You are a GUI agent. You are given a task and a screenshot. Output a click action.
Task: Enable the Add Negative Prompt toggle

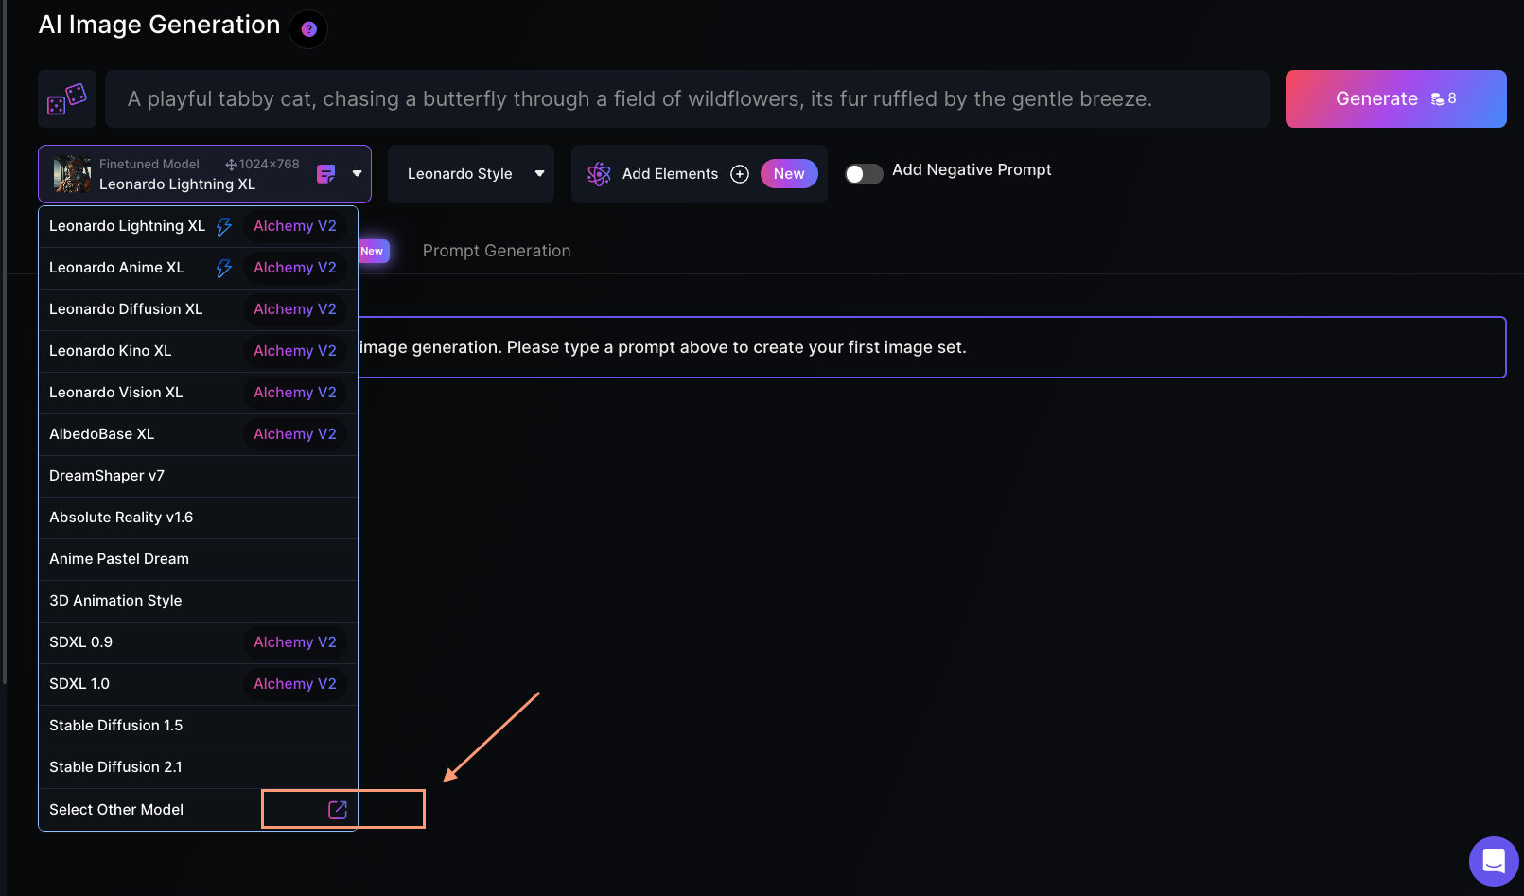(x=864, y=174)
